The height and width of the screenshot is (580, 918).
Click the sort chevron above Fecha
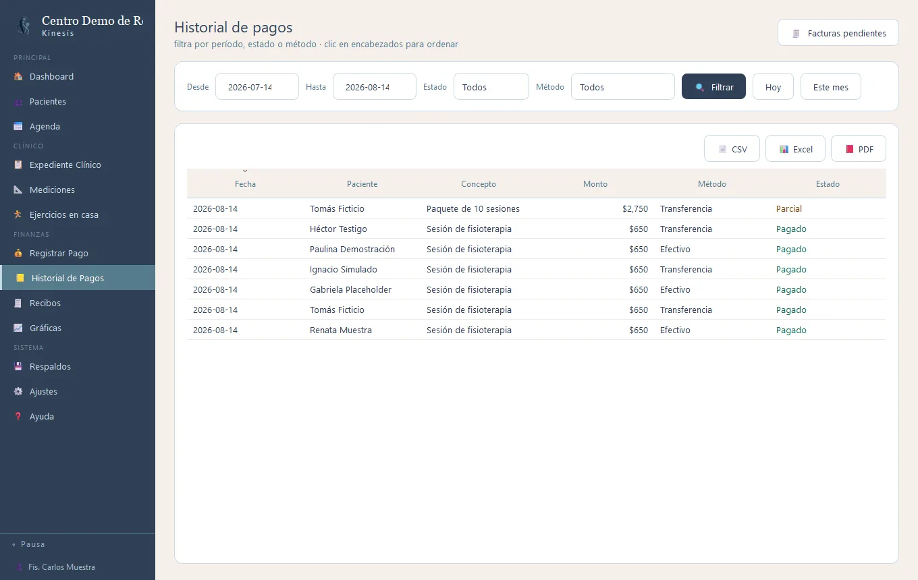coord(245,171)
